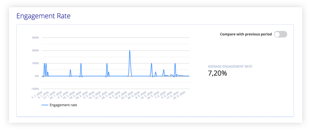Image resolution: width=311 pixels, height=130 pixels.
Task: Click the Engagement Rate heading
Action: [x=43, y=16]
